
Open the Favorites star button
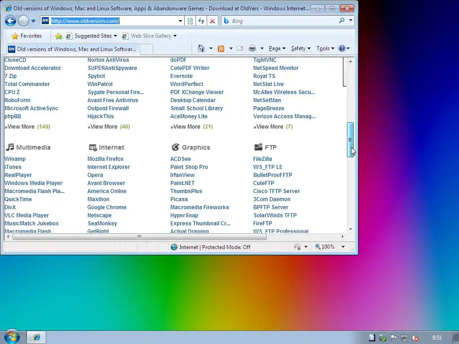coord(26,36)
